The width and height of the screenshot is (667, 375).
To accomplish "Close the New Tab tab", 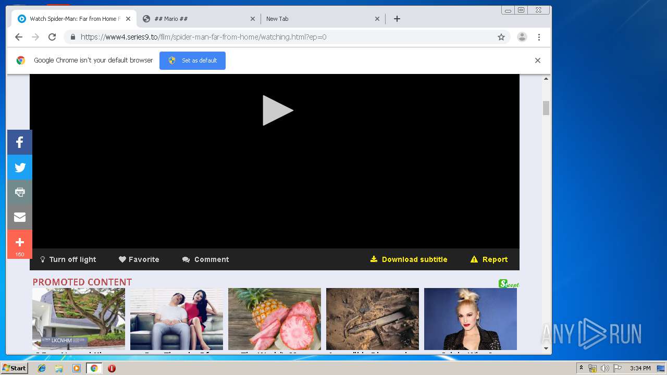I will coord(377,19).
